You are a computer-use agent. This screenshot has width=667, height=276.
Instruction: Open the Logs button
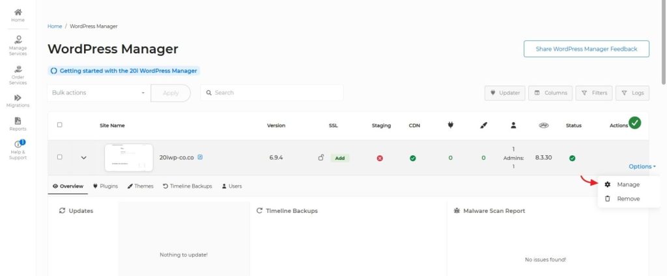632,93
